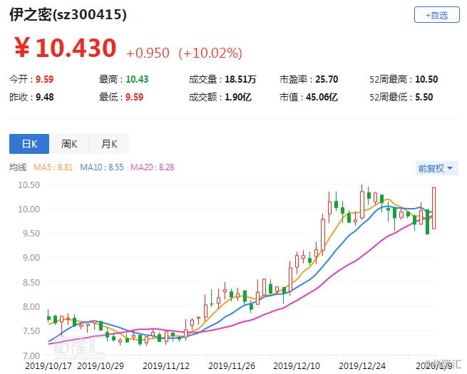467x374 pixels.
Task: Click the x-axis date 2019/12/10
Action: [x=297, y=365]
